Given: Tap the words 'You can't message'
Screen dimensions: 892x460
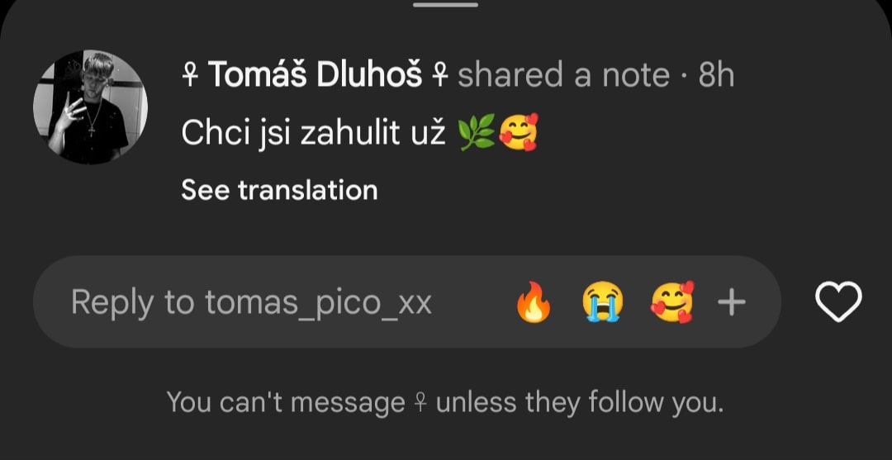Looking at the screenshot, I should click(286, 402).
